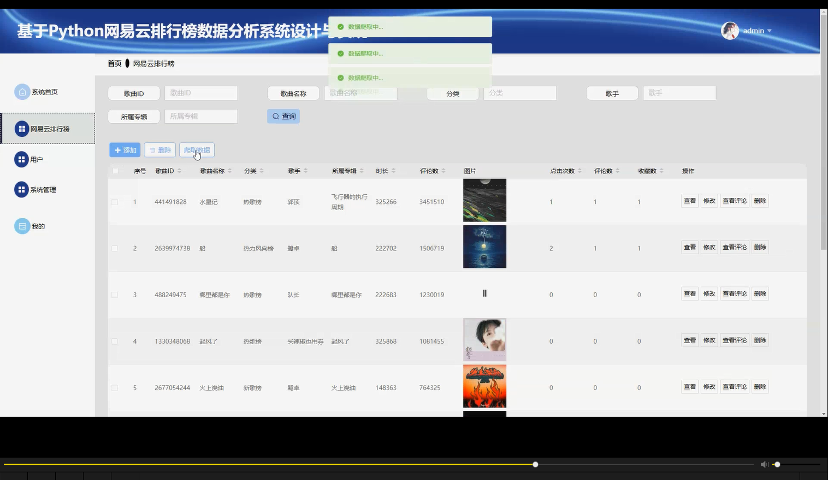Sort by 分类 column arrows
Viewport: 828px width, 480px height.
tap(262, 171)
